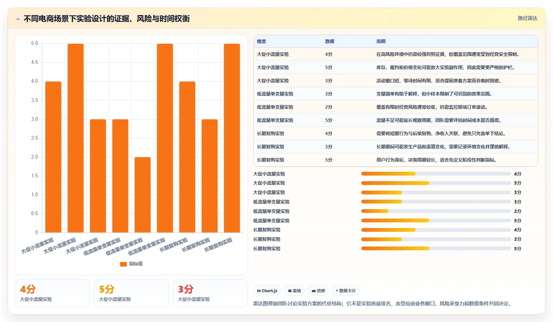
Task: Click the 低流量单变量实验 progress bar showing 5分
Action: point(436,220)
